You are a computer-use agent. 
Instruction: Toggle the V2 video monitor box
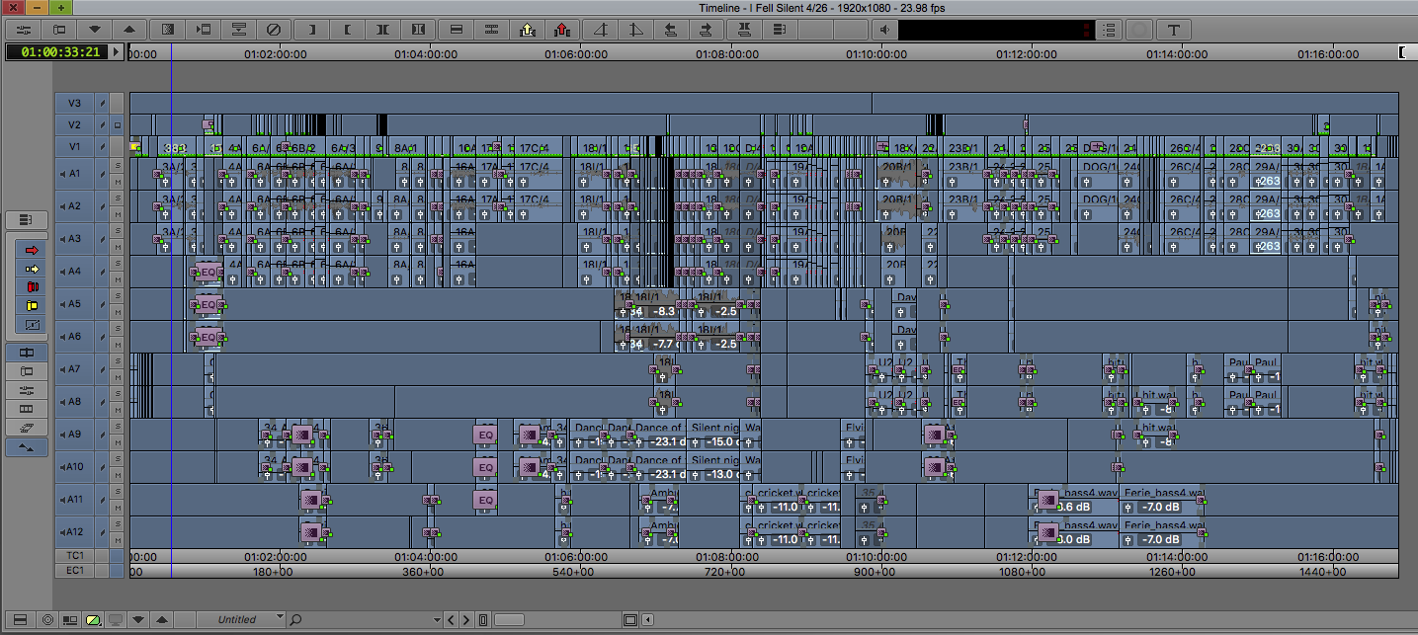coord(118,125)
